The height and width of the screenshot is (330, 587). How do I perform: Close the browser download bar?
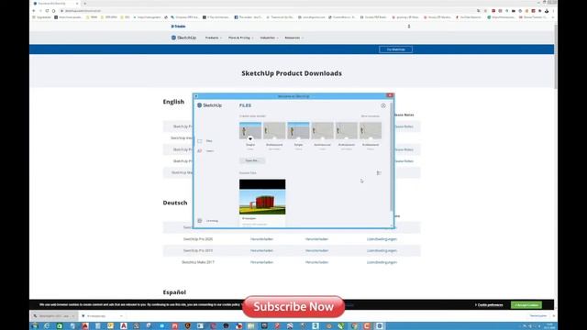point(554,316)
